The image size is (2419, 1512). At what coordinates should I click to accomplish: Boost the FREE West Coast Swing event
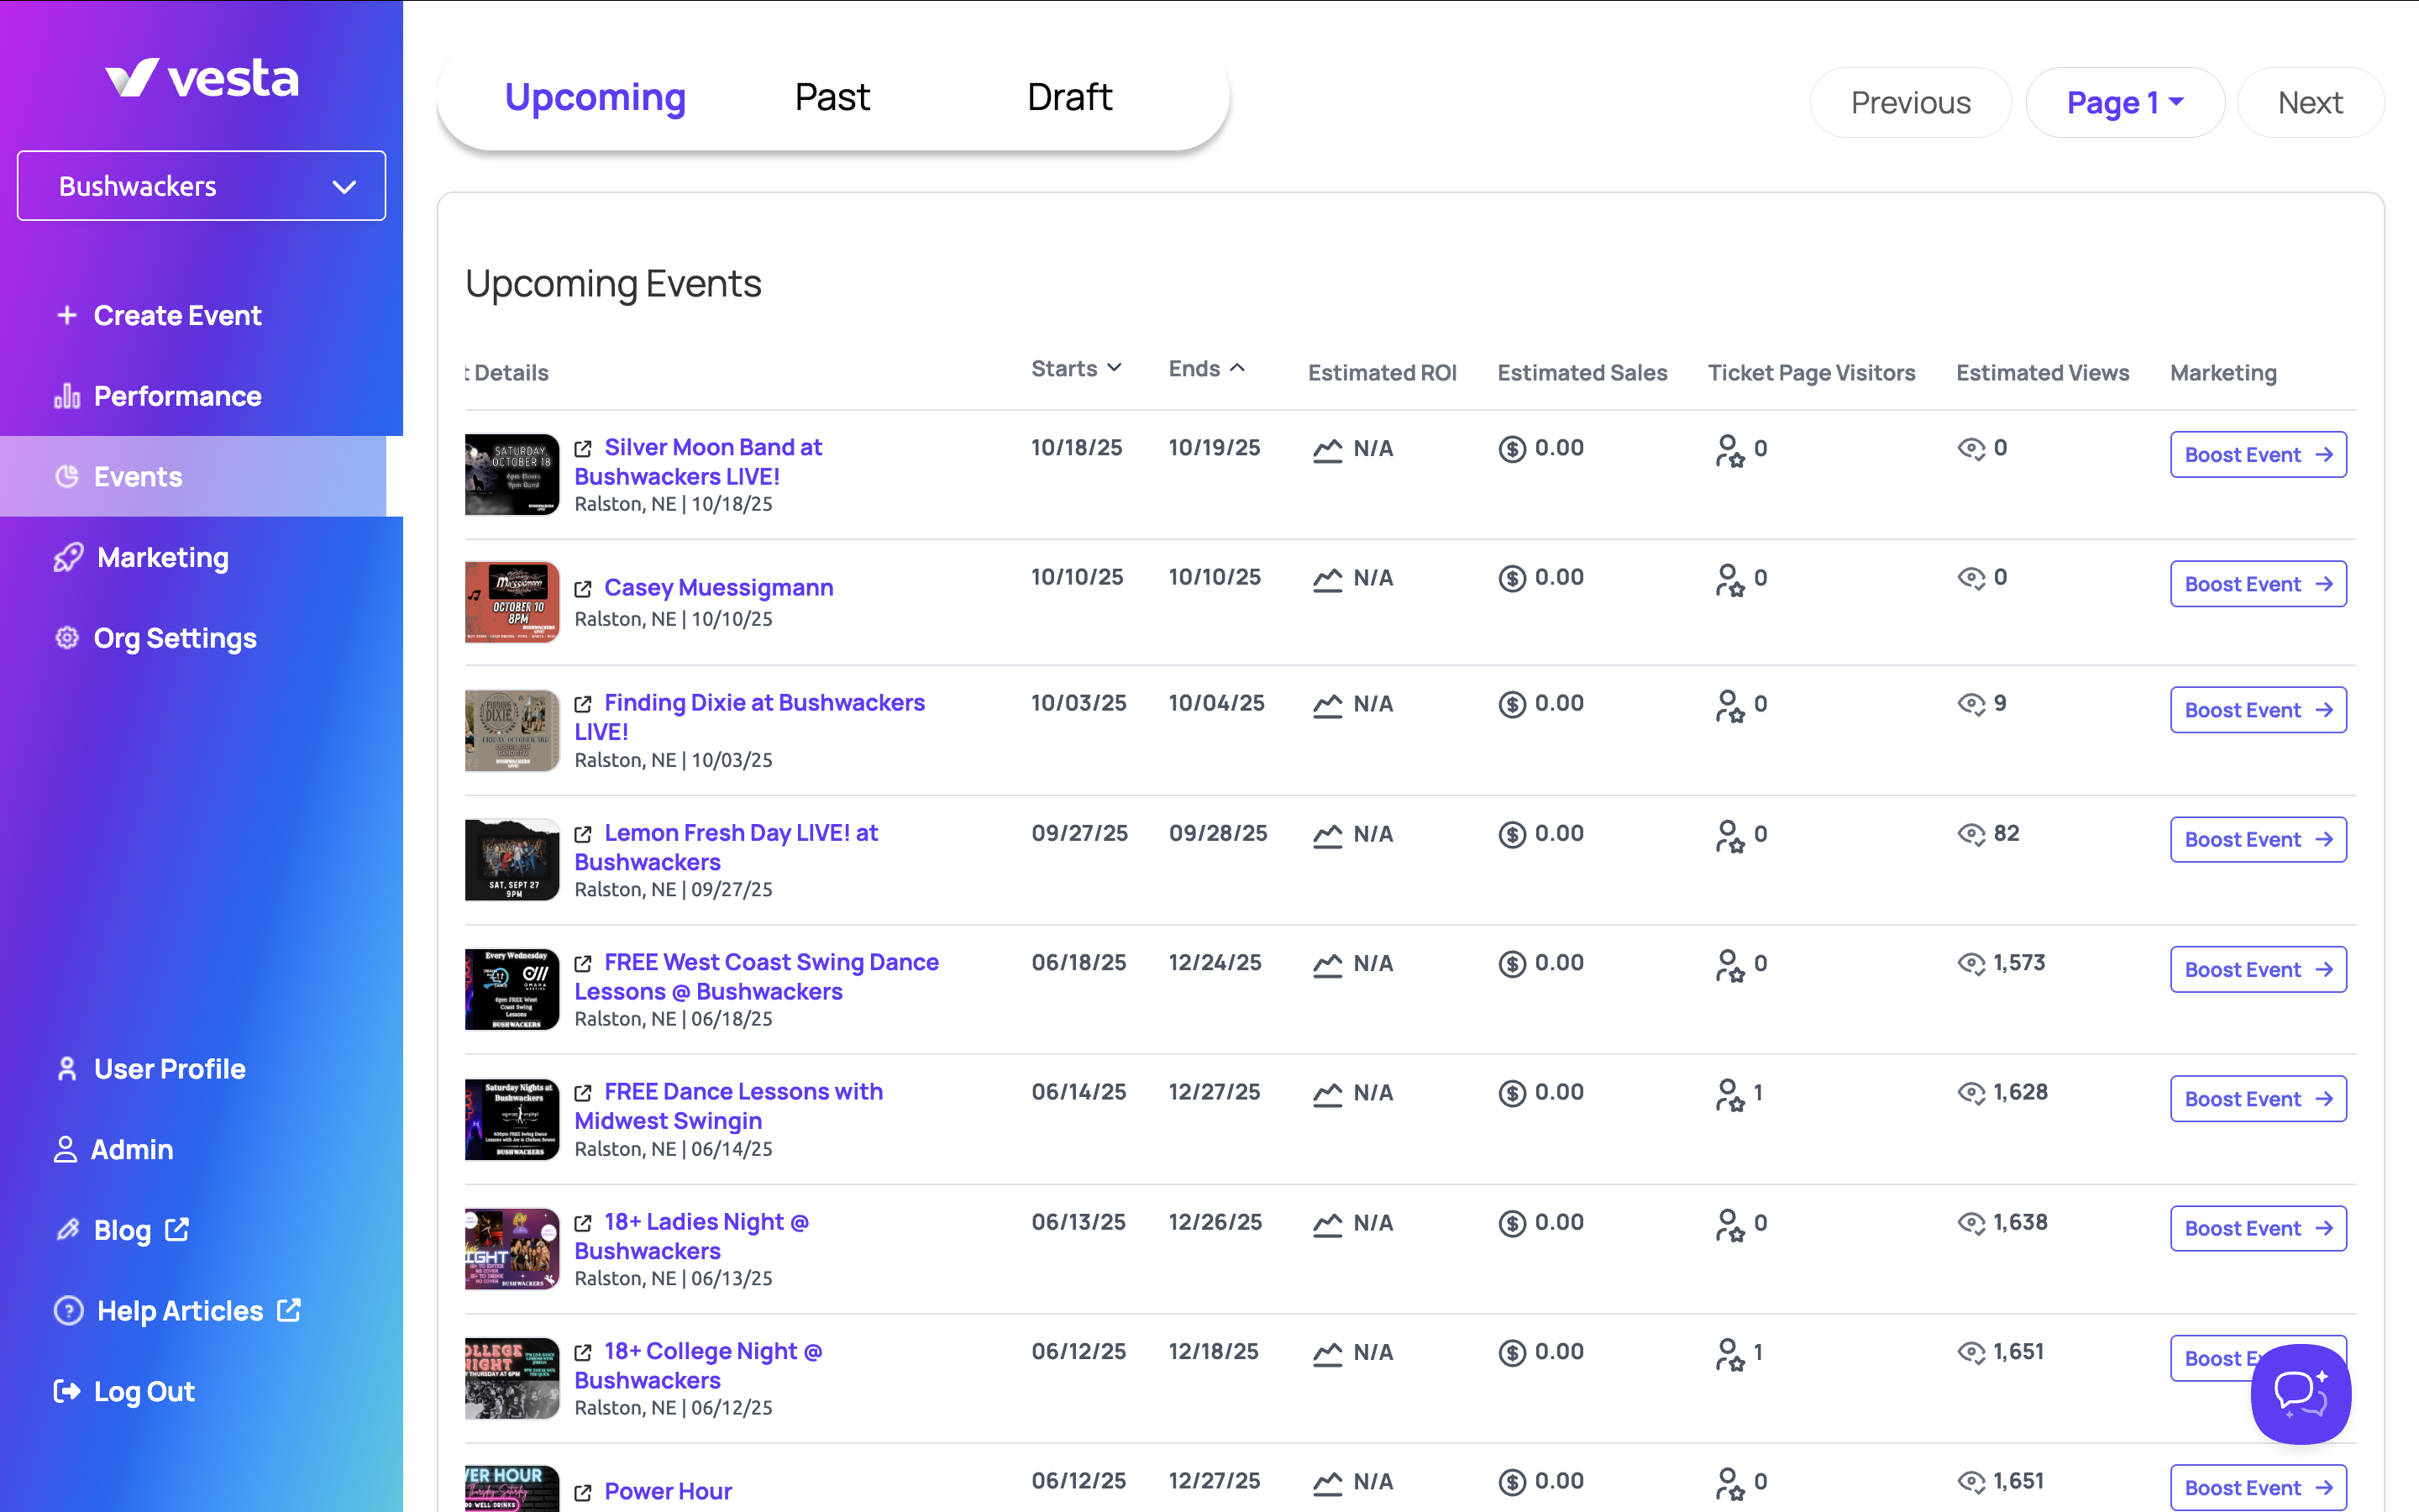pyautogui.click(x=2258, y=970)
